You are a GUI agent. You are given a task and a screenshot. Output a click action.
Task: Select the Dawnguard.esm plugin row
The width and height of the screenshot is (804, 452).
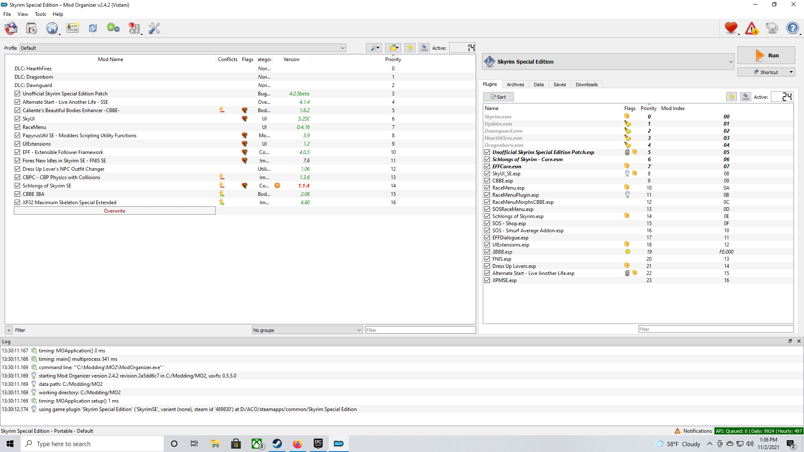[638, 131]
